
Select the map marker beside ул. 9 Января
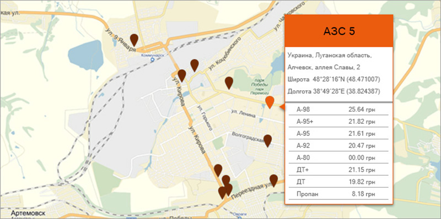coord(134,40)
